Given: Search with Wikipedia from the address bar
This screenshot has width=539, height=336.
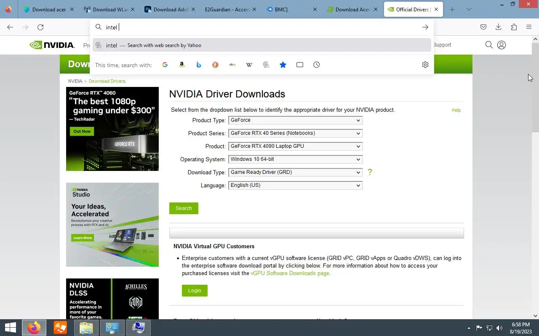Looking at the screenshot, I should point(249,65).
